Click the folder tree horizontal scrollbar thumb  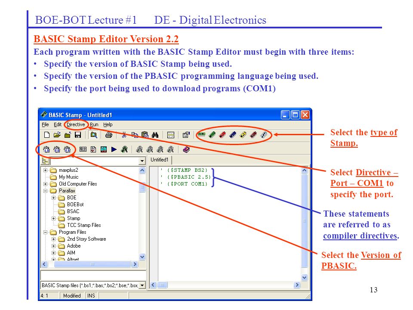click(92, 264)
